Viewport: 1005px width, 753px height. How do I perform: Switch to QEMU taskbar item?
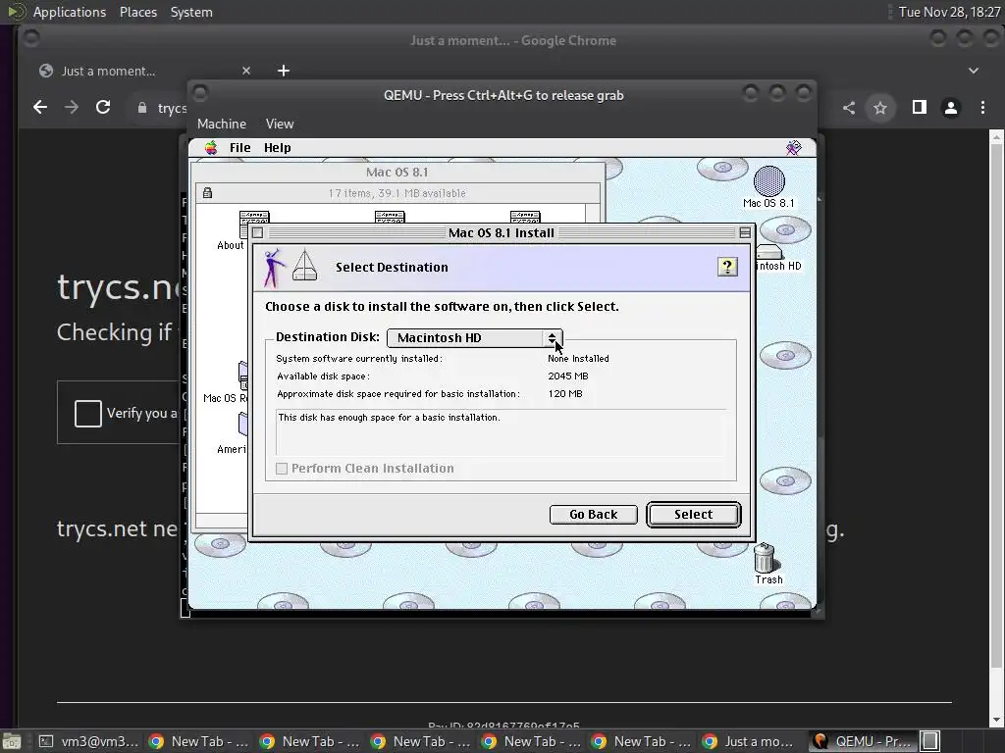pos(862,741)
